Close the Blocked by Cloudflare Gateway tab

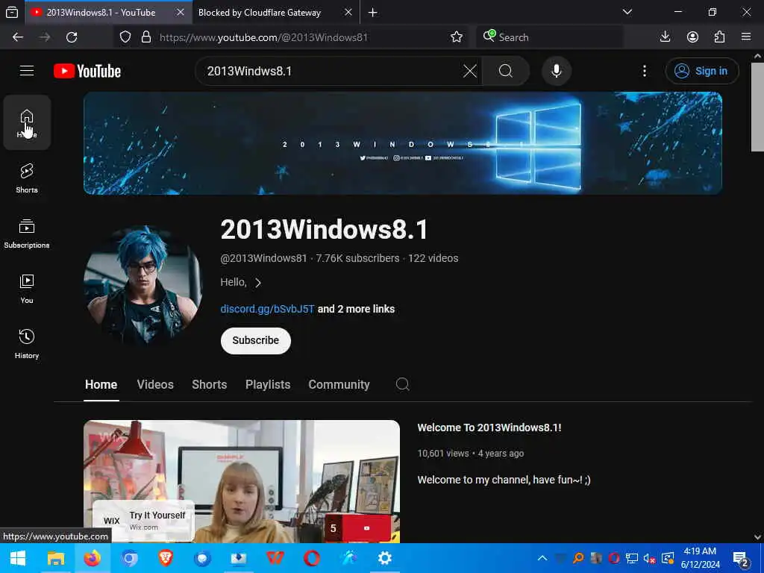click(x=348, y=12)
